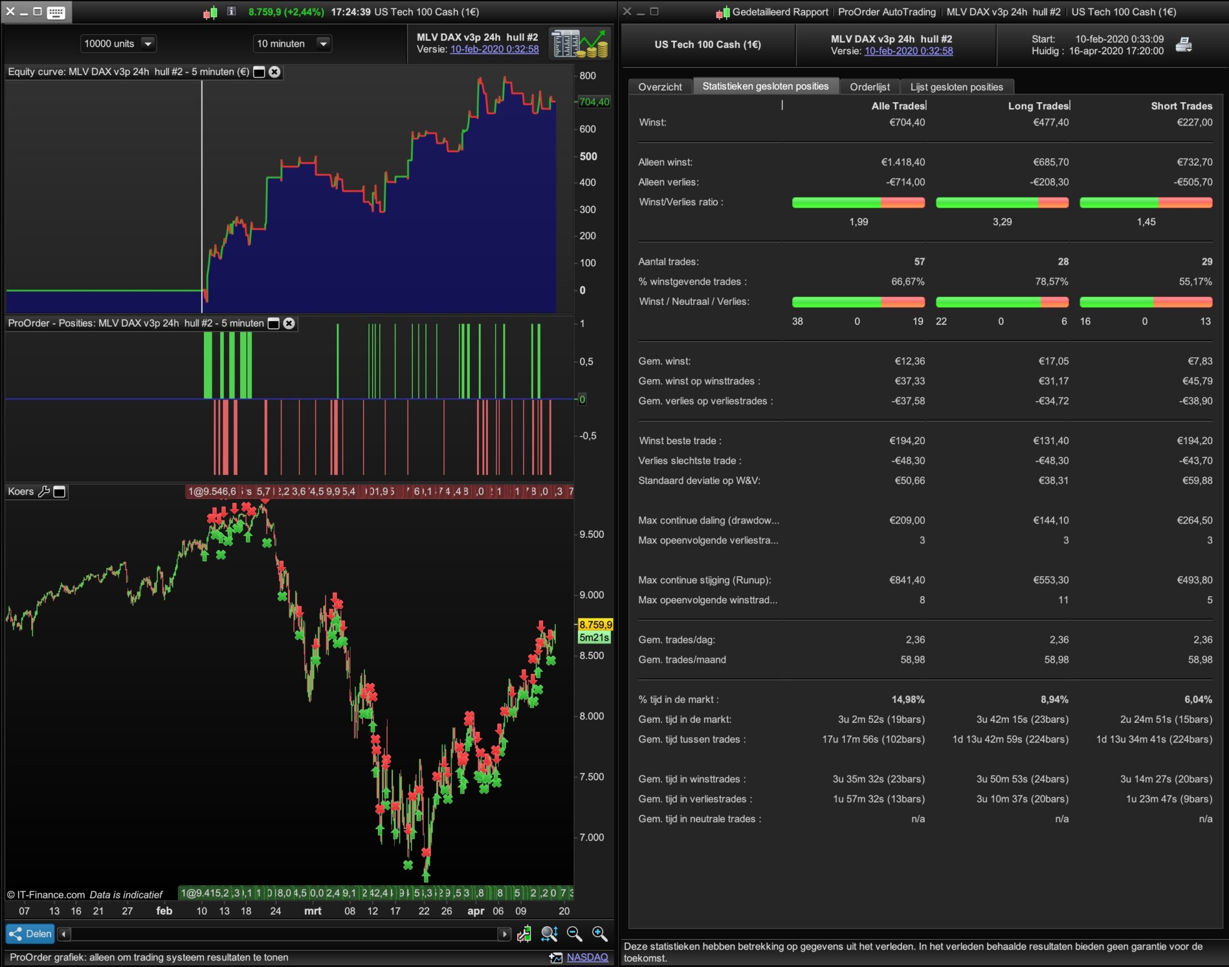Viewport: 1229px width, 967px height.
Task: Click the info icon in title bar
Action: point(232,11)
